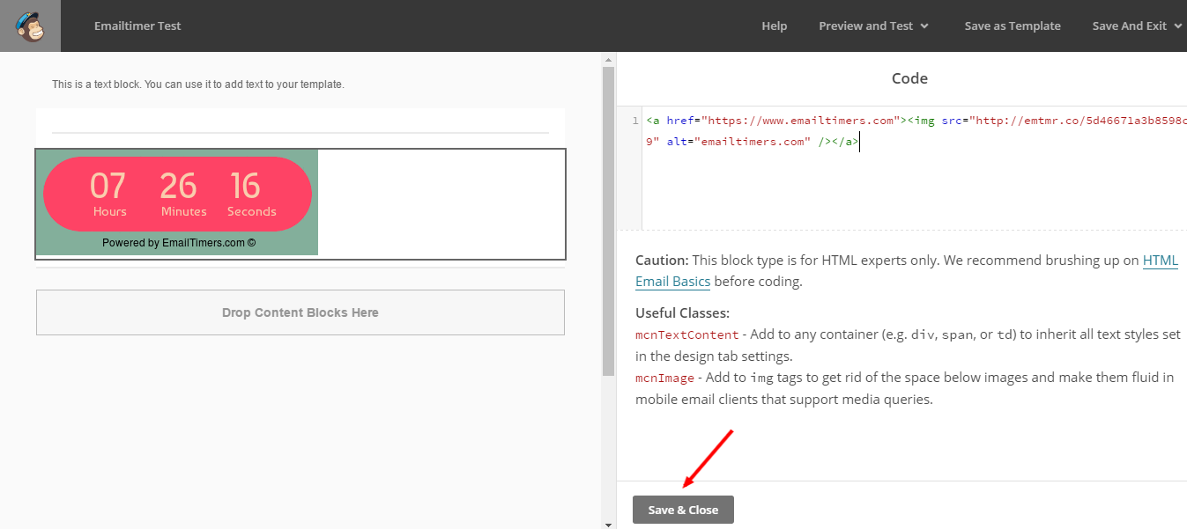Expand the scrollbar down arrow on preview pane

[x=608, y=523]
